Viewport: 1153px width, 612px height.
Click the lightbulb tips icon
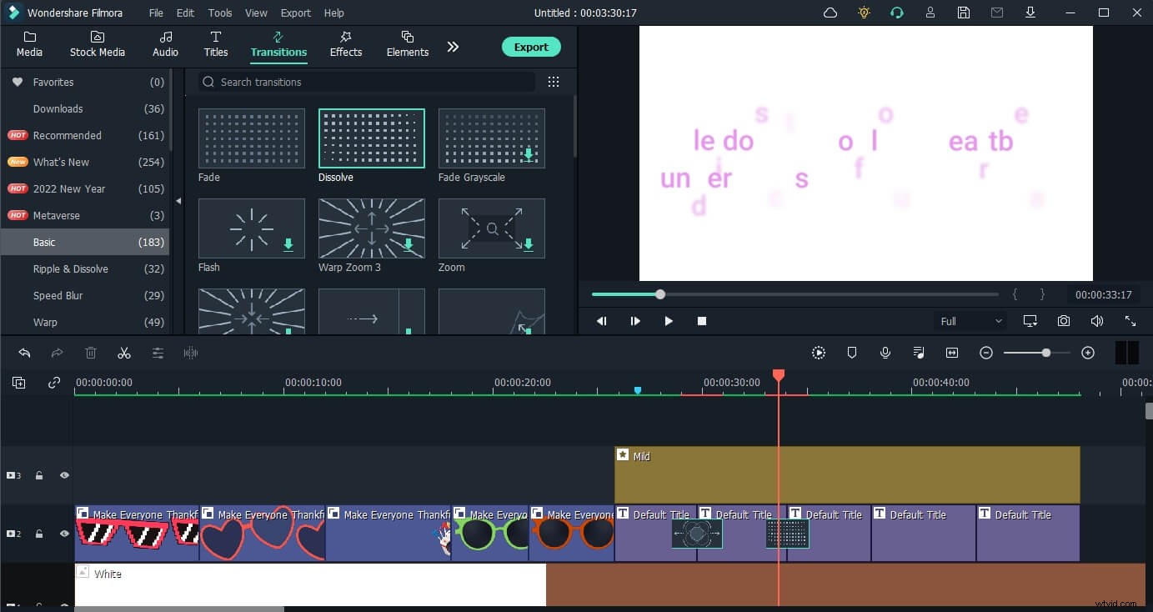pyautogui.click(x=864, y=13)
